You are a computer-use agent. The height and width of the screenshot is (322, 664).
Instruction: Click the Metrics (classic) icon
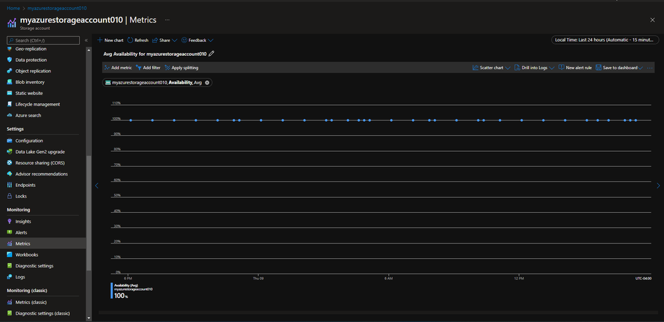click(9, 302)
